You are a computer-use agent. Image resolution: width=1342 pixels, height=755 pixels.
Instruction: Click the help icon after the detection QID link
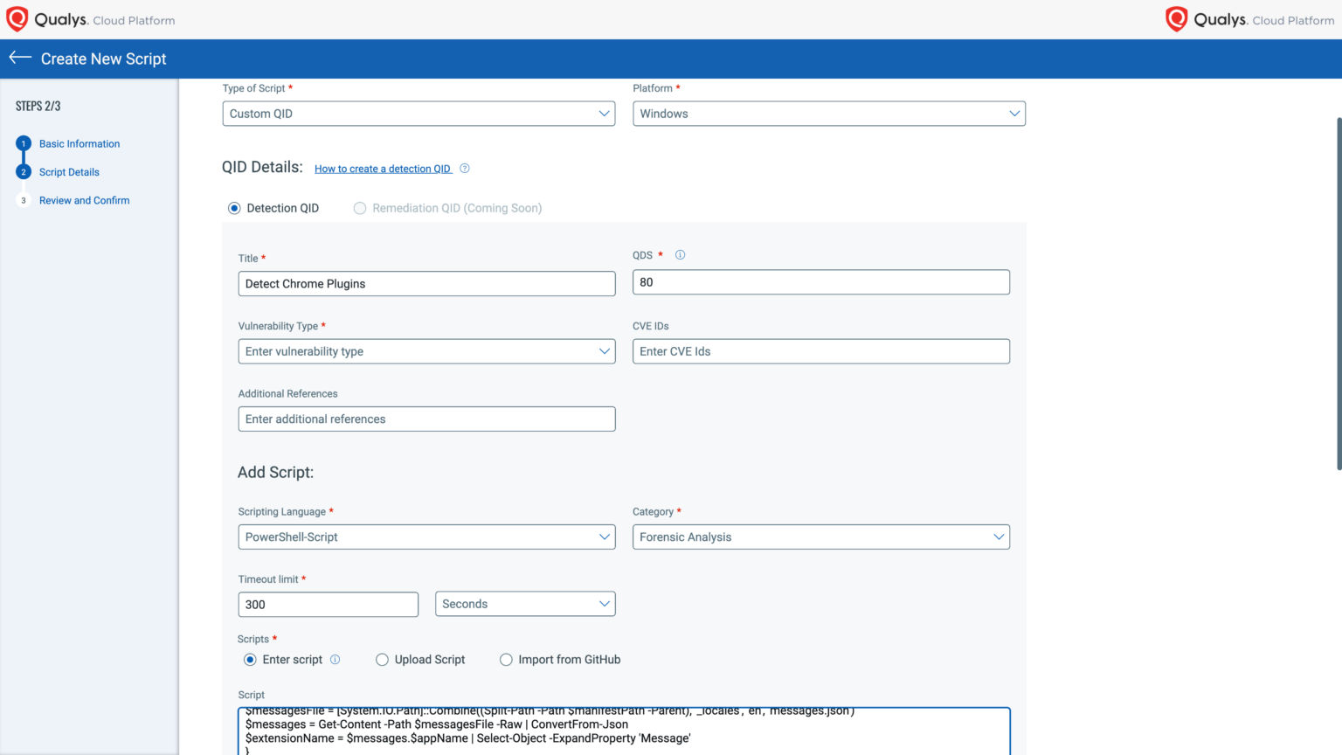464,168
